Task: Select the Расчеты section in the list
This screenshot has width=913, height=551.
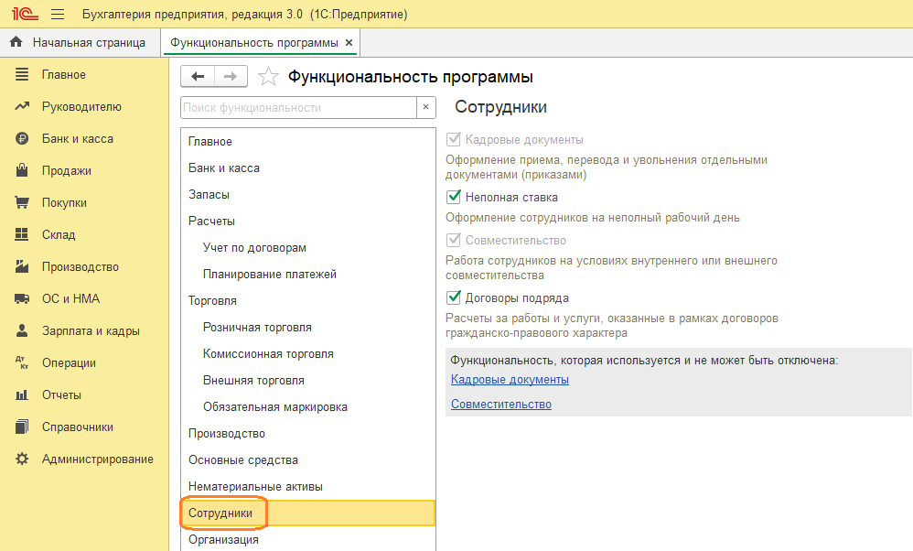Action: [211, 221]
